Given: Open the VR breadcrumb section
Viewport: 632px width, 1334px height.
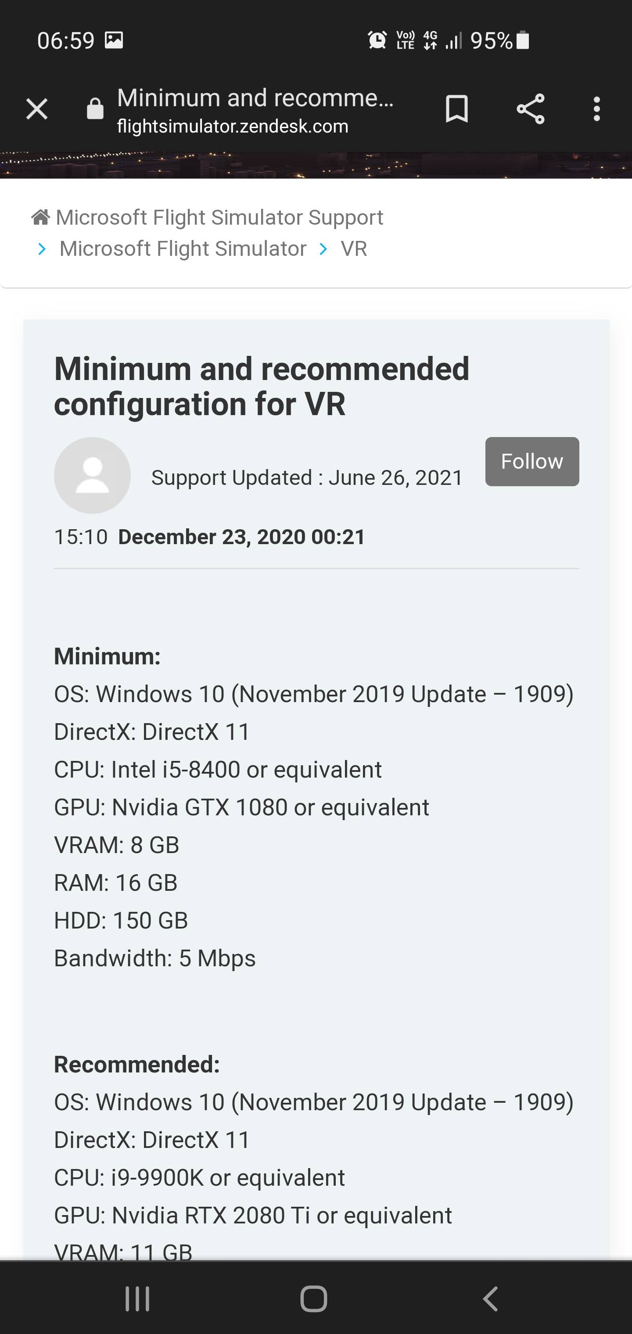Looking at the screenshot, I should point(354,248).
